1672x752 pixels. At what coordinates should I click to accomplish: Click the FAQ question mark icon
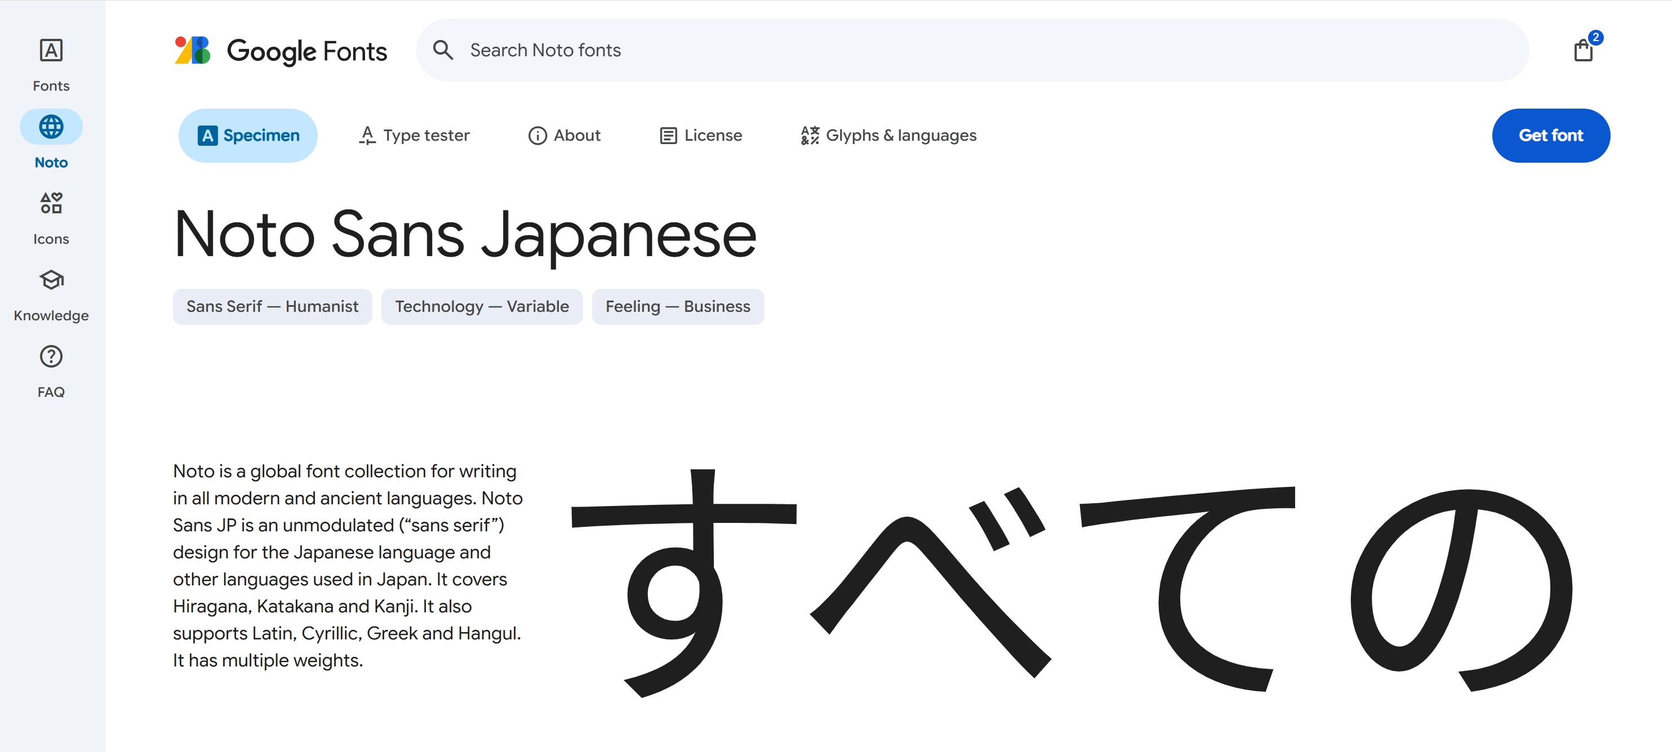[51, 356]
